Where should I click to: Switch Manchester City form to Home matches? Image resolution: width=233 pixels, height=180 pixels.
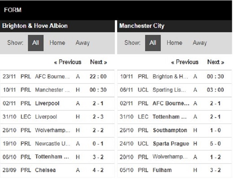coord(174,43)
